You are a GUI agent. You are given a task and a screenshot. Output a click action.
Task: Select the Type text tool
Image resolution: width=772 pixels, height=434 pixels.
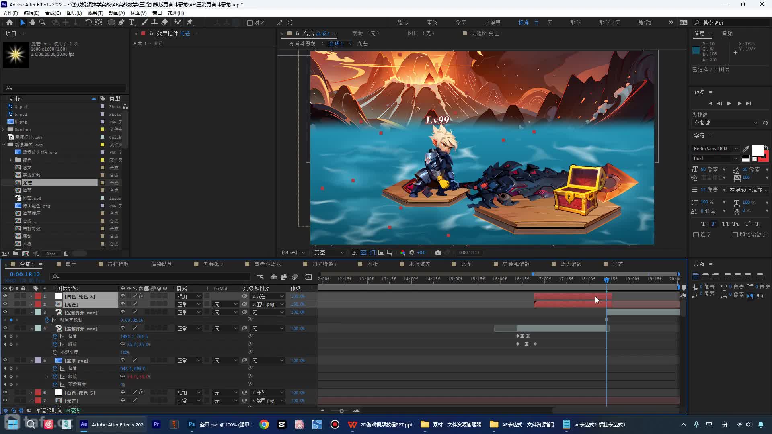coord(131,23)
